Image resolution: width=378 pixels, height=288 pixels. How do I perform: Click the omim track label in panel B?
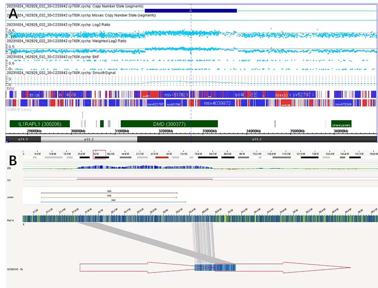click(x=10, y=197)
